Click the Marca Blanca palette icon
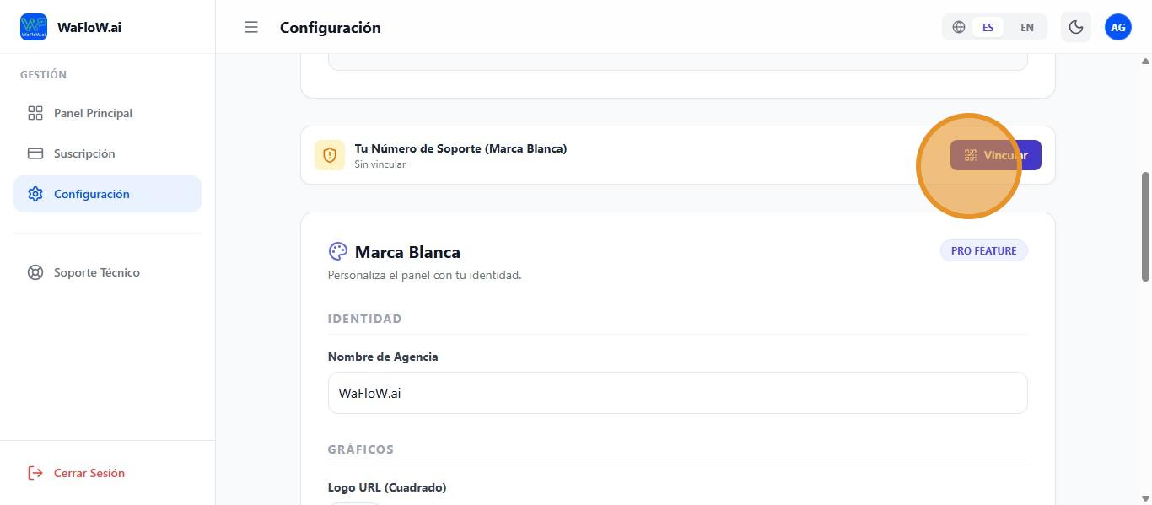The image size is (1152, 505). (337, 252)
